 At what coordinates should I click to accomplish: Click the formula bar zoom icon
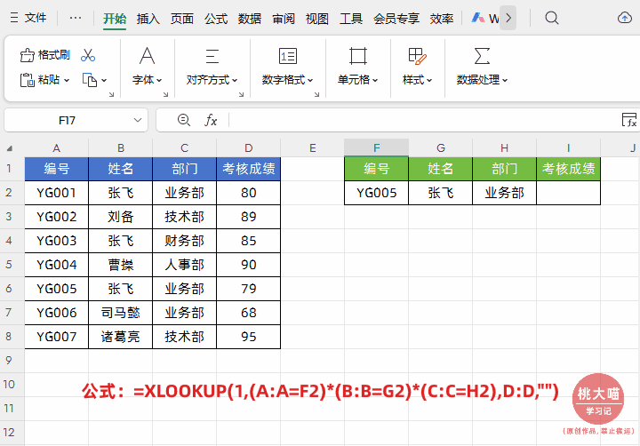tap(184, 120)
